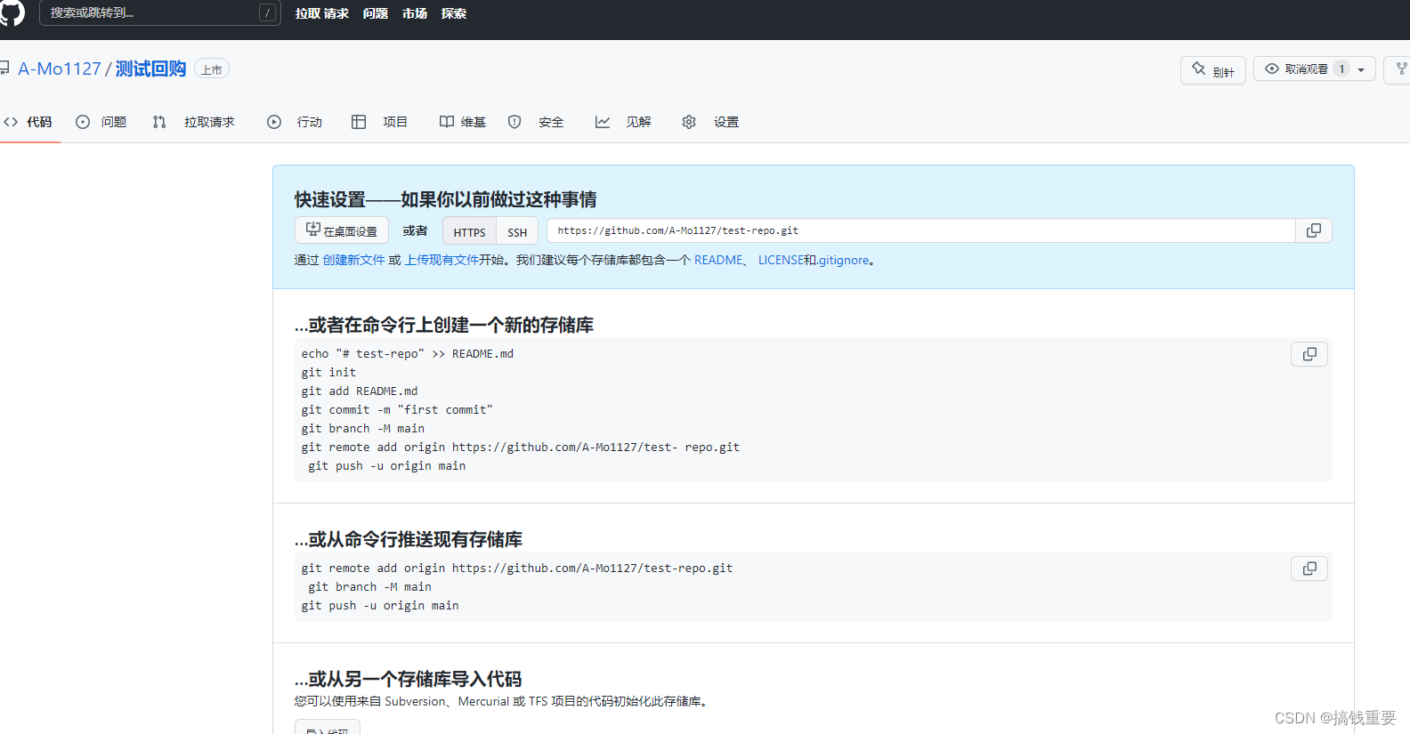
Task: Open the 设置 settings tab
Action: point(710,122)
